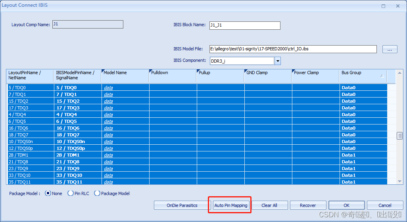407x222 pixels.
Task: Select the layout pin cell "12 / TDQS0p"
Action: pos(31,148)
